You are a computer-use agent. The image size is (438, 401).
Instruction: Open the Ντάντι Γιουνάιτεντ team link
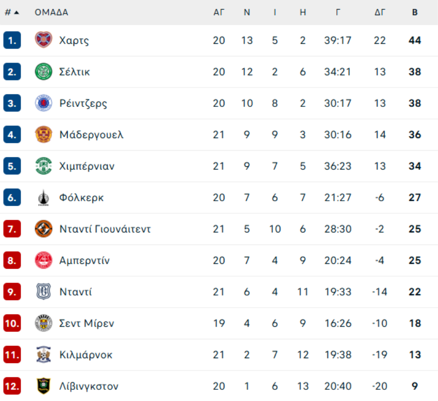[x=105, y=229]
